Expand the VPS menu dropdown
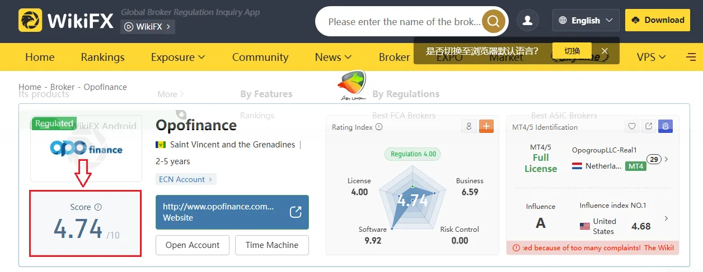The width and height of the screenshot is (703, 272). (652, 57)
